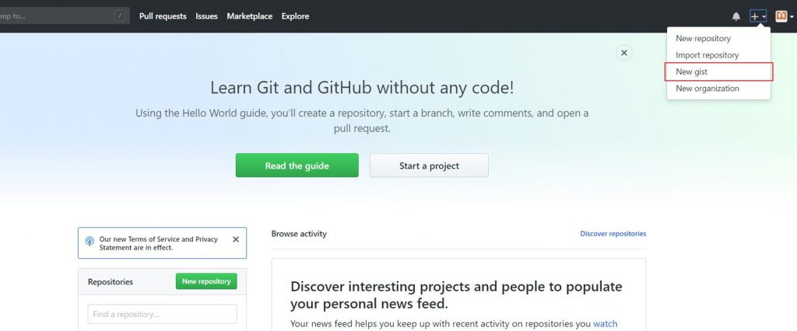Open Pull requests in top navigation
797x331 pixels.
point(163,16)
